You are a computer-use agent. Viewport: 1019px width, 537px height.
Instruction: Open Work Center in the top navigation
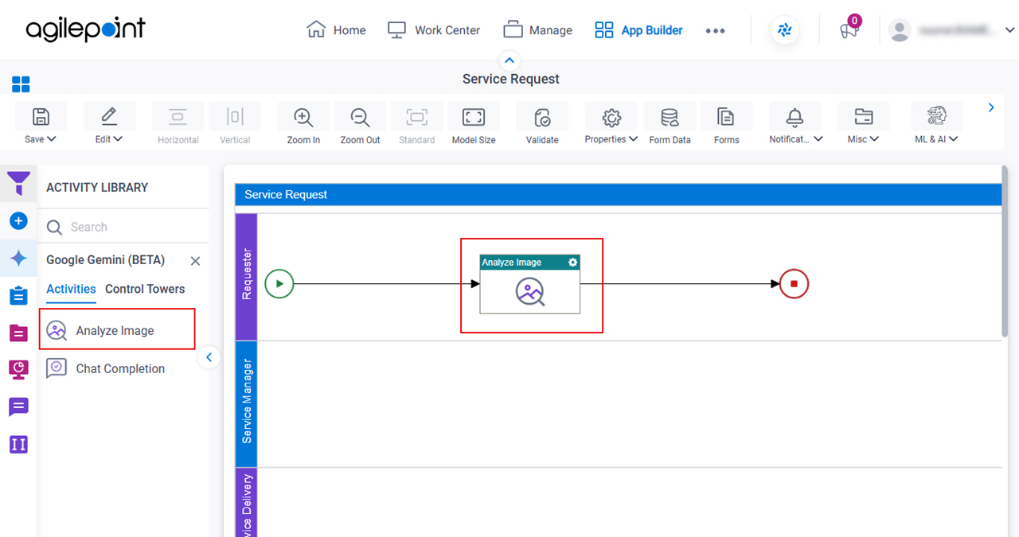tap(433, 30)
